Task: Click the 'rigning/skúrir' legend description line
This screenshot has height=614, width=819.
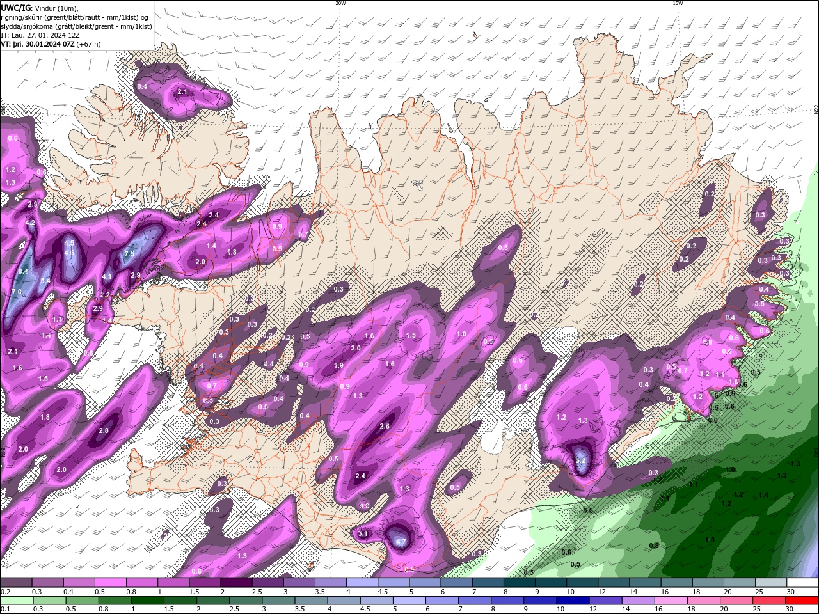Action: 75,17
